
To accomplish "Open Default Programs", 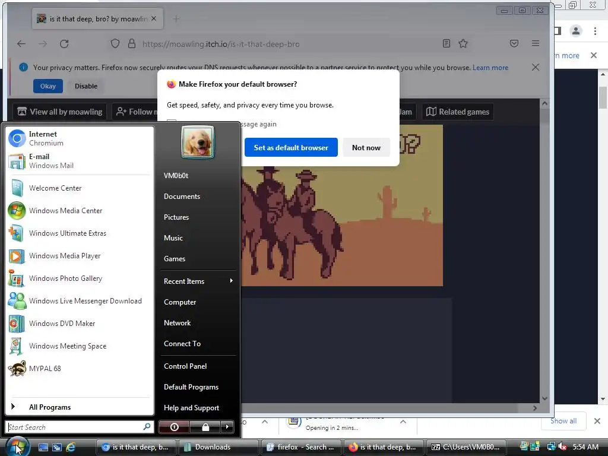I will (191, 387).
